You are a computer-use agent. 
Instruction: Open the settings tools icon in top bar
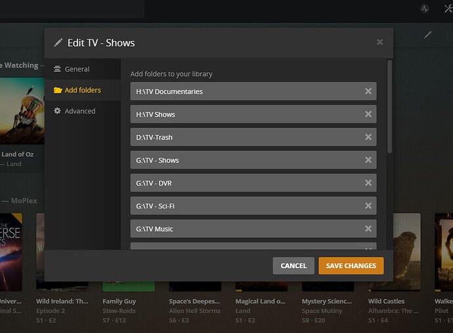click(448, 9)
